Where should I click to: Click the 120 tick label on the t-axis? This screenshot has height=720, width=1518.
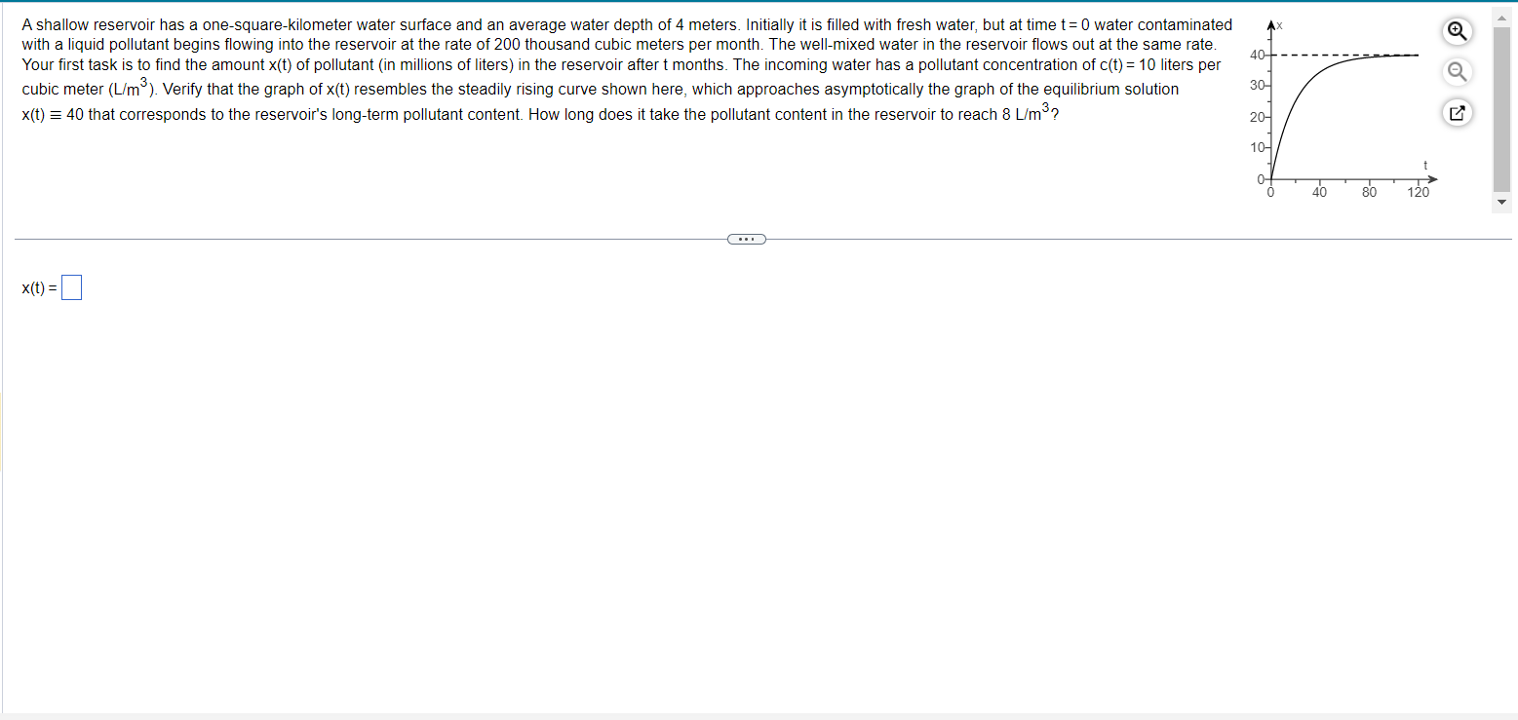(1419, 193)
